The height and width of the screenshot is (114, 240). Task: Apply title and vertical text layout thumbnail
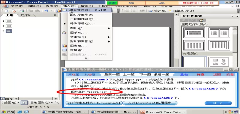194,45
